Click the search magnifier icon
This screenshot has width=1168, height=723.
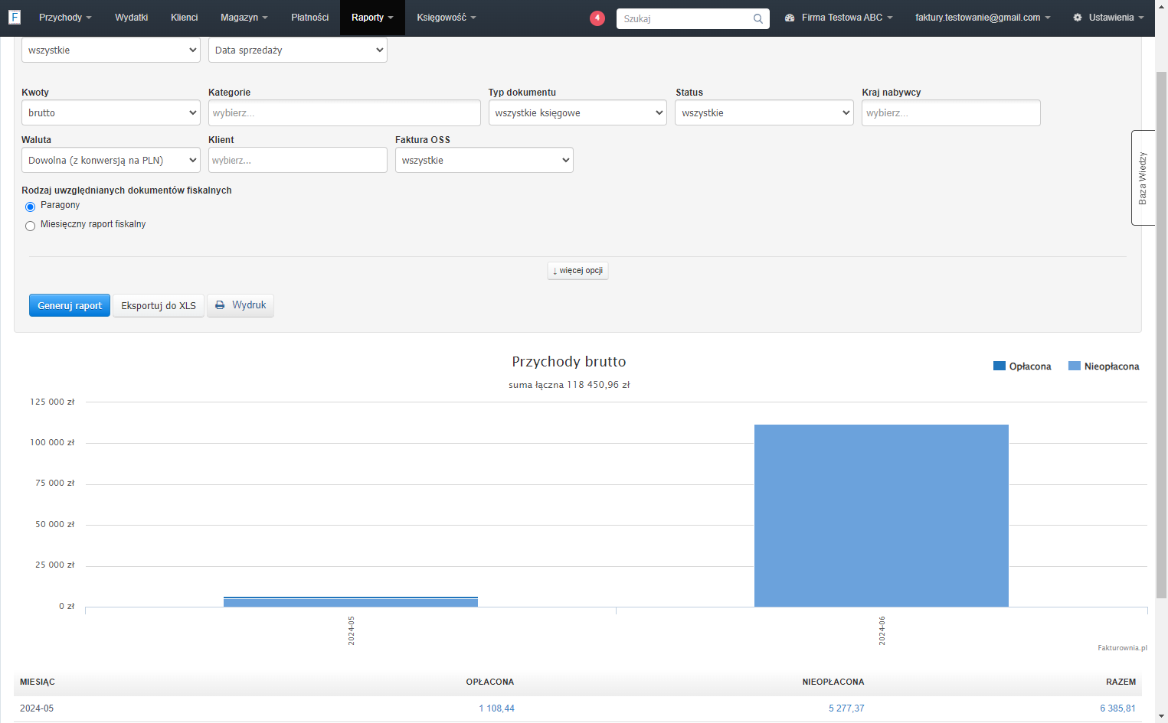coord(757,19)
